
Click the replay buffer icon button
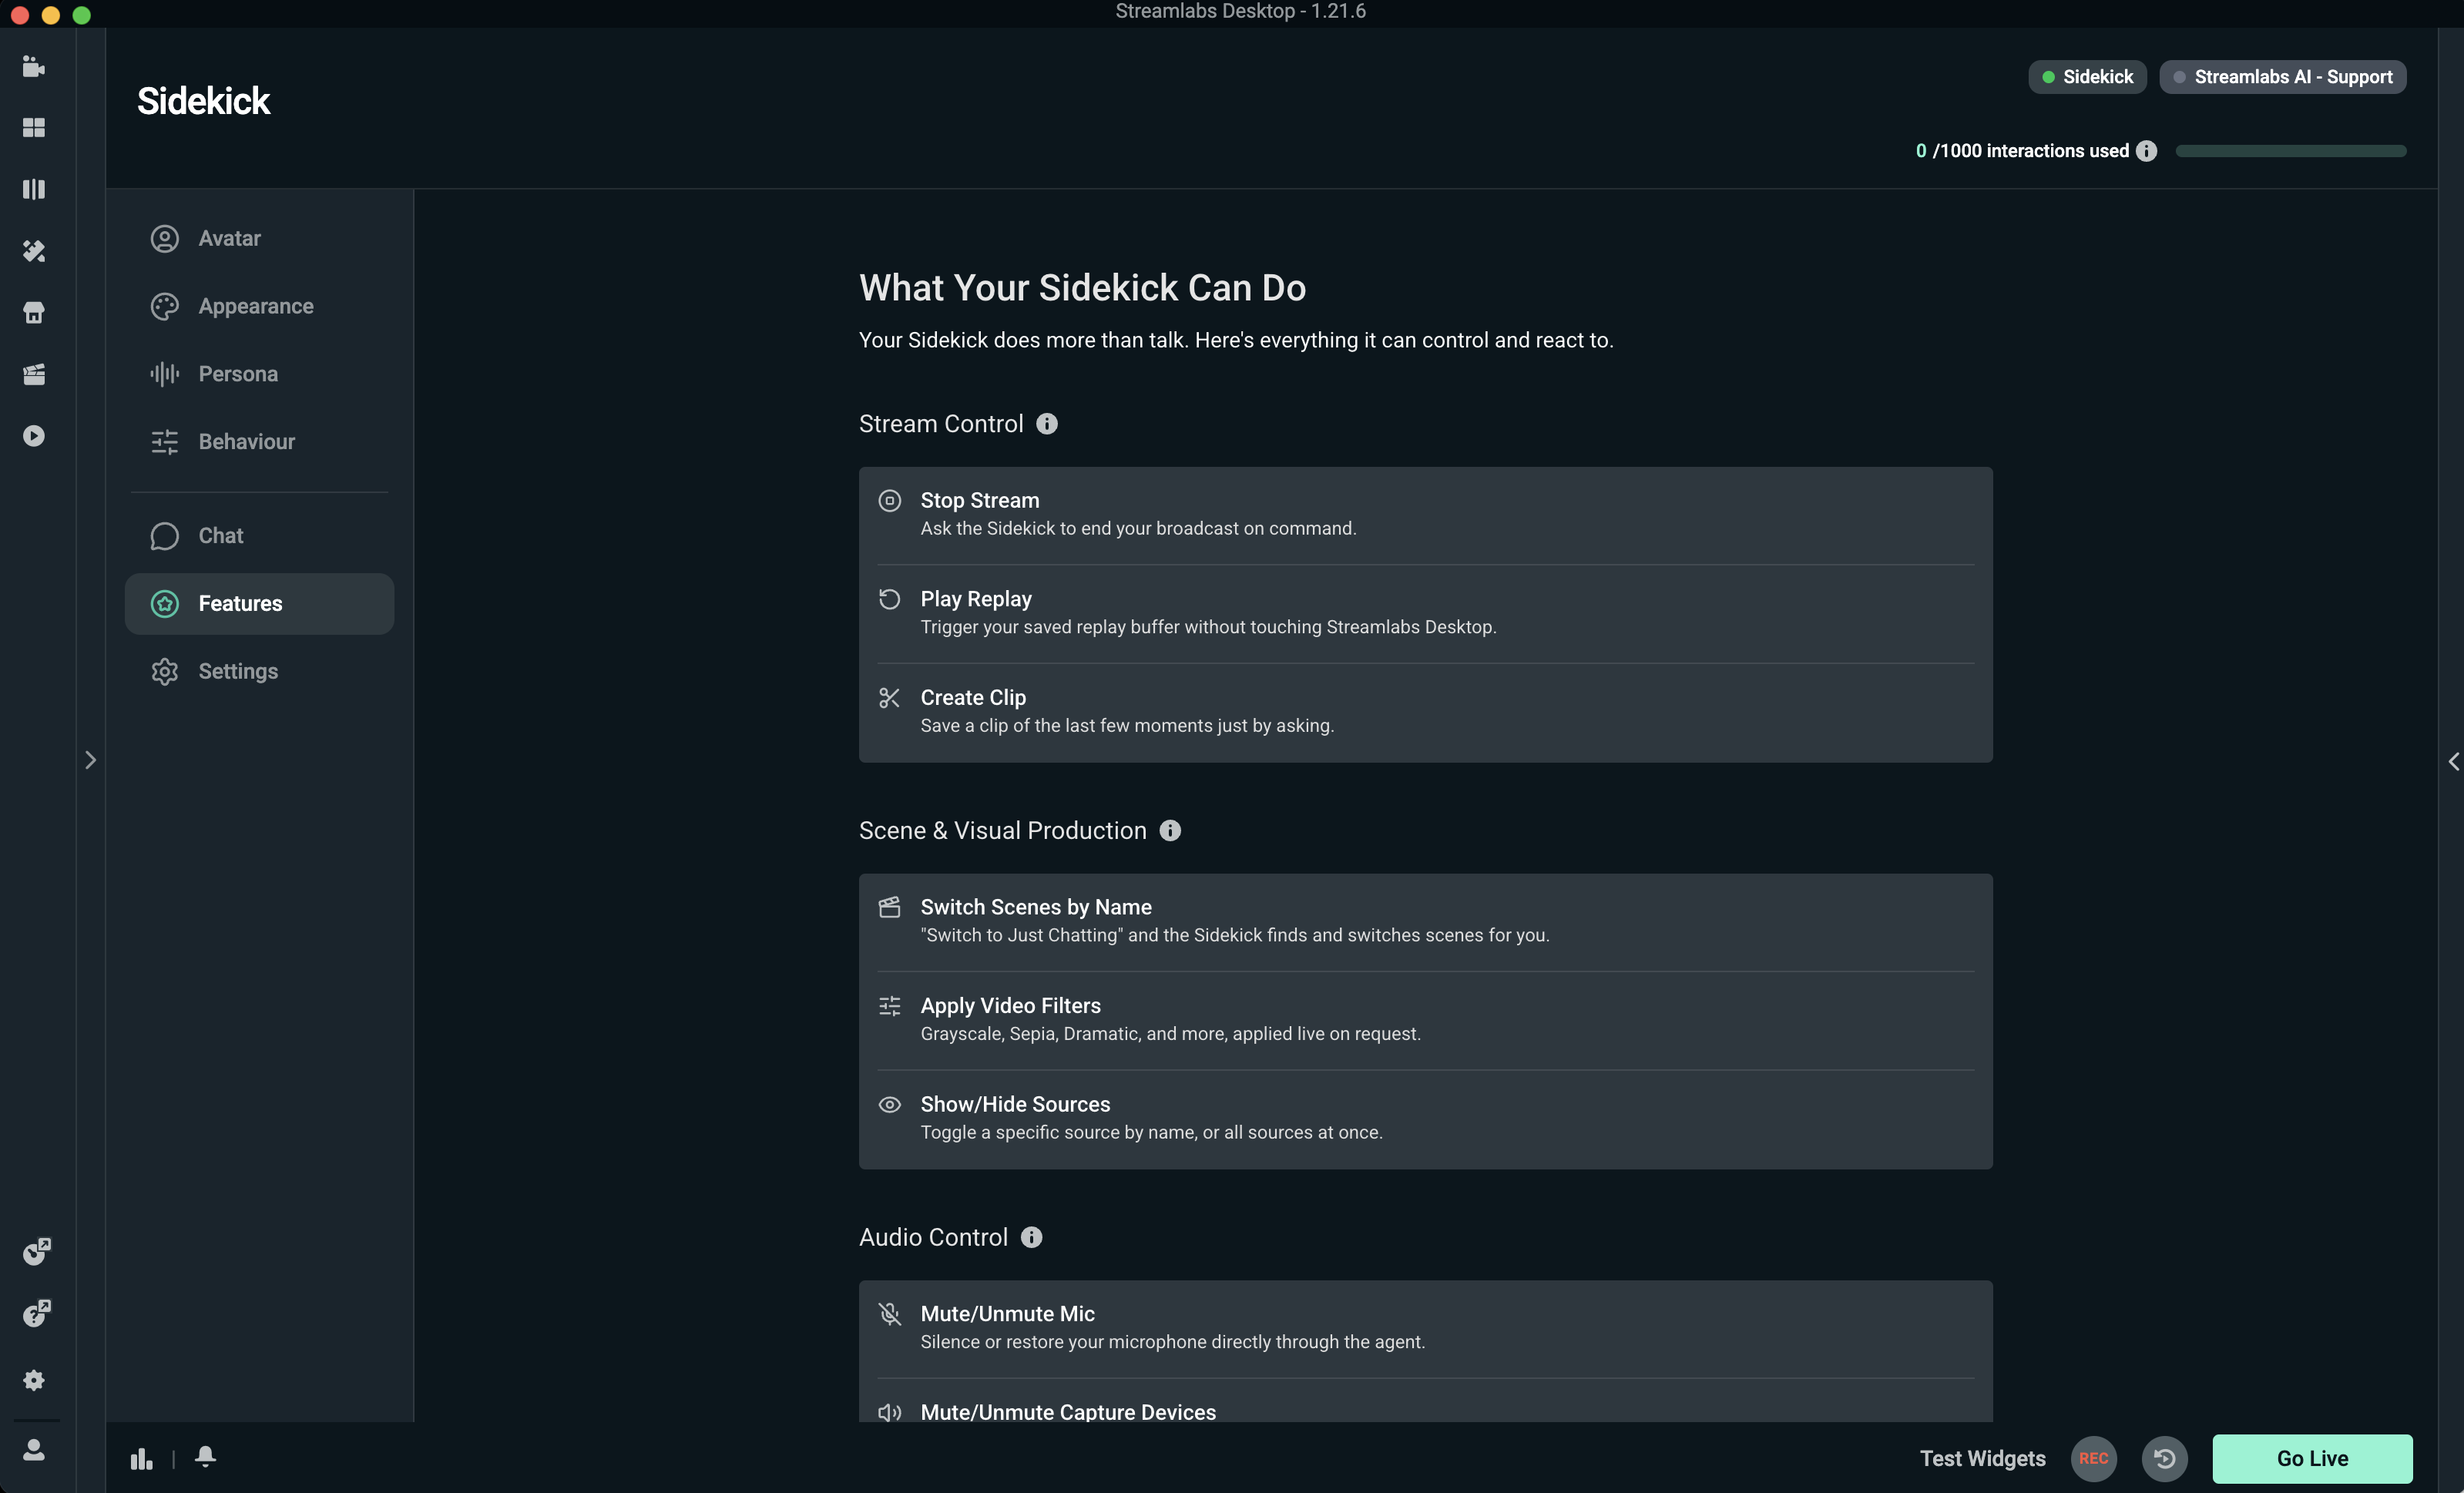tap(2164, 1458)
